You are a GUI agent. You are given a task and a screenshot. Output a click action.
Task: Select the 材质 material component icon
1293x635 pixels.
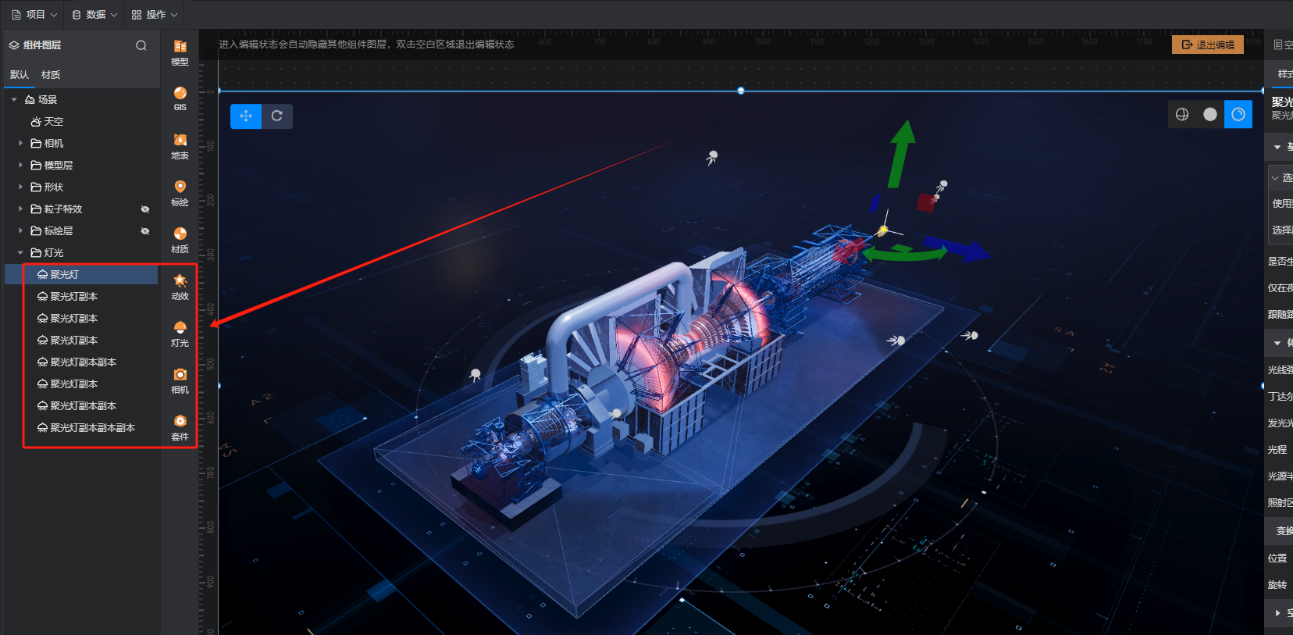tap(180, 239)
